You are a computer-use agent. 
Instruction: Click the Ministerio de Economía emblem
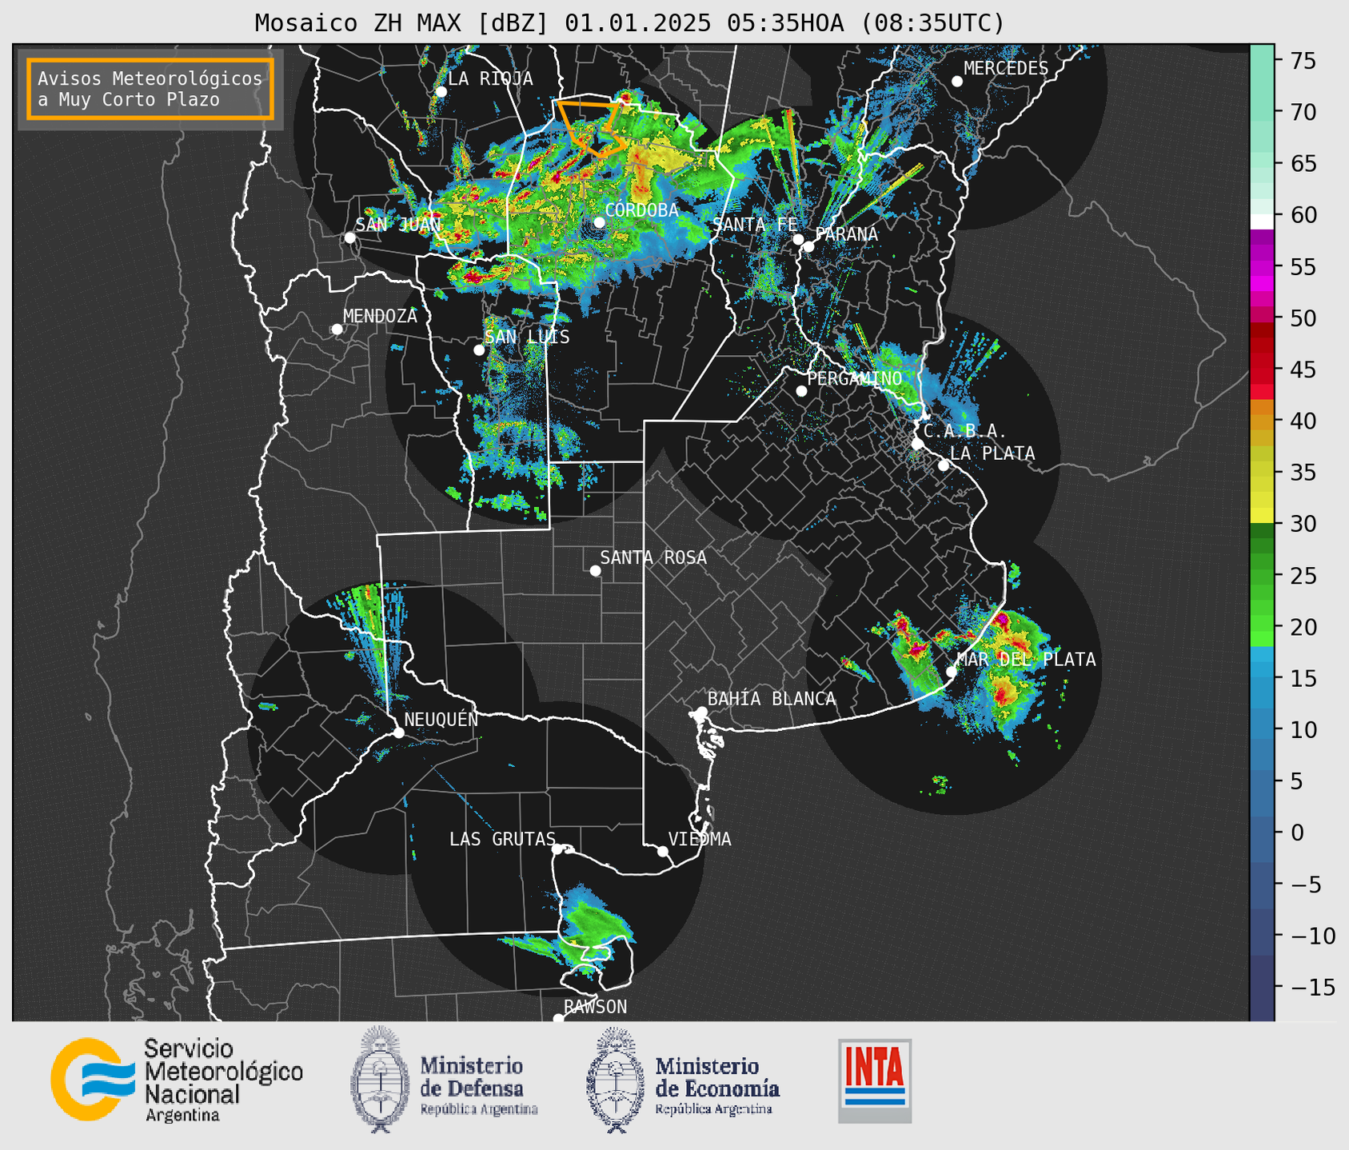tap(617, 1080)
